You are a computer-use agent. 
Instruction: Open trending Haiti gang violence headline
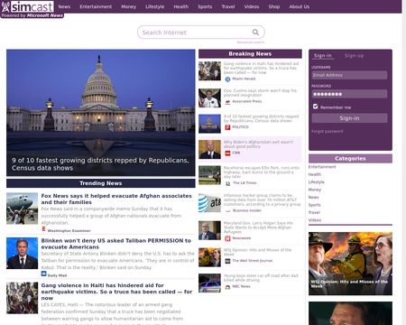tap(116, 292)
